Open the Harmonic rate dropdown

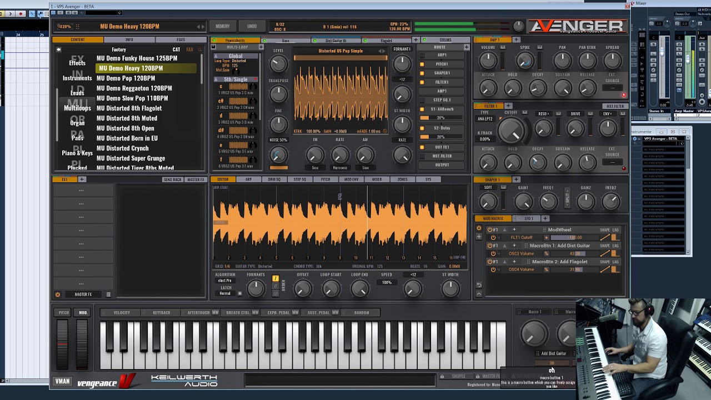pyautogui.click(x=340, y=168)
